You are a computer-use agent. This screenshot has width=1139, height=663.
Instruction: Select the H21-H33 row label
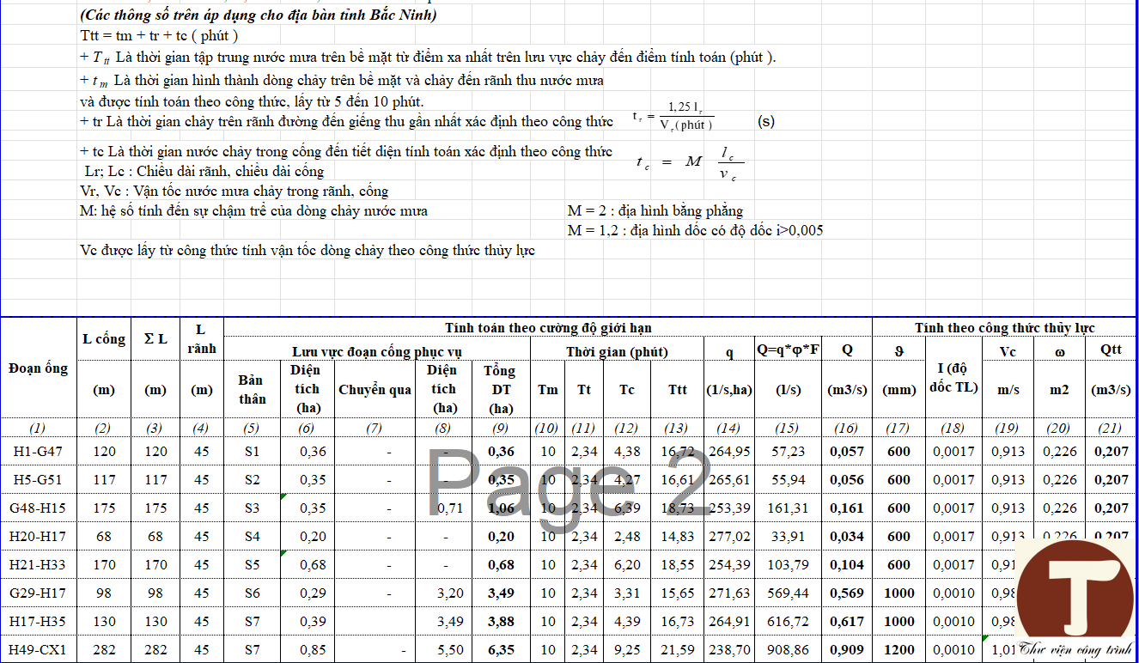(x=38, y=564)
